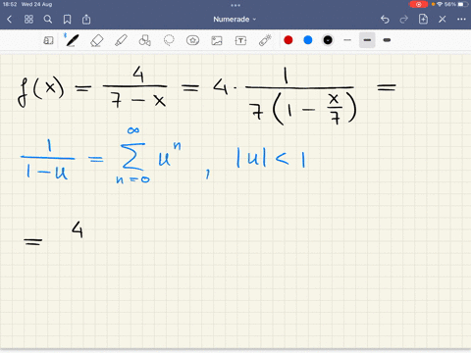
Task: Select the Lasso tool
Action: pyautogui.click(x=169, y=40)
